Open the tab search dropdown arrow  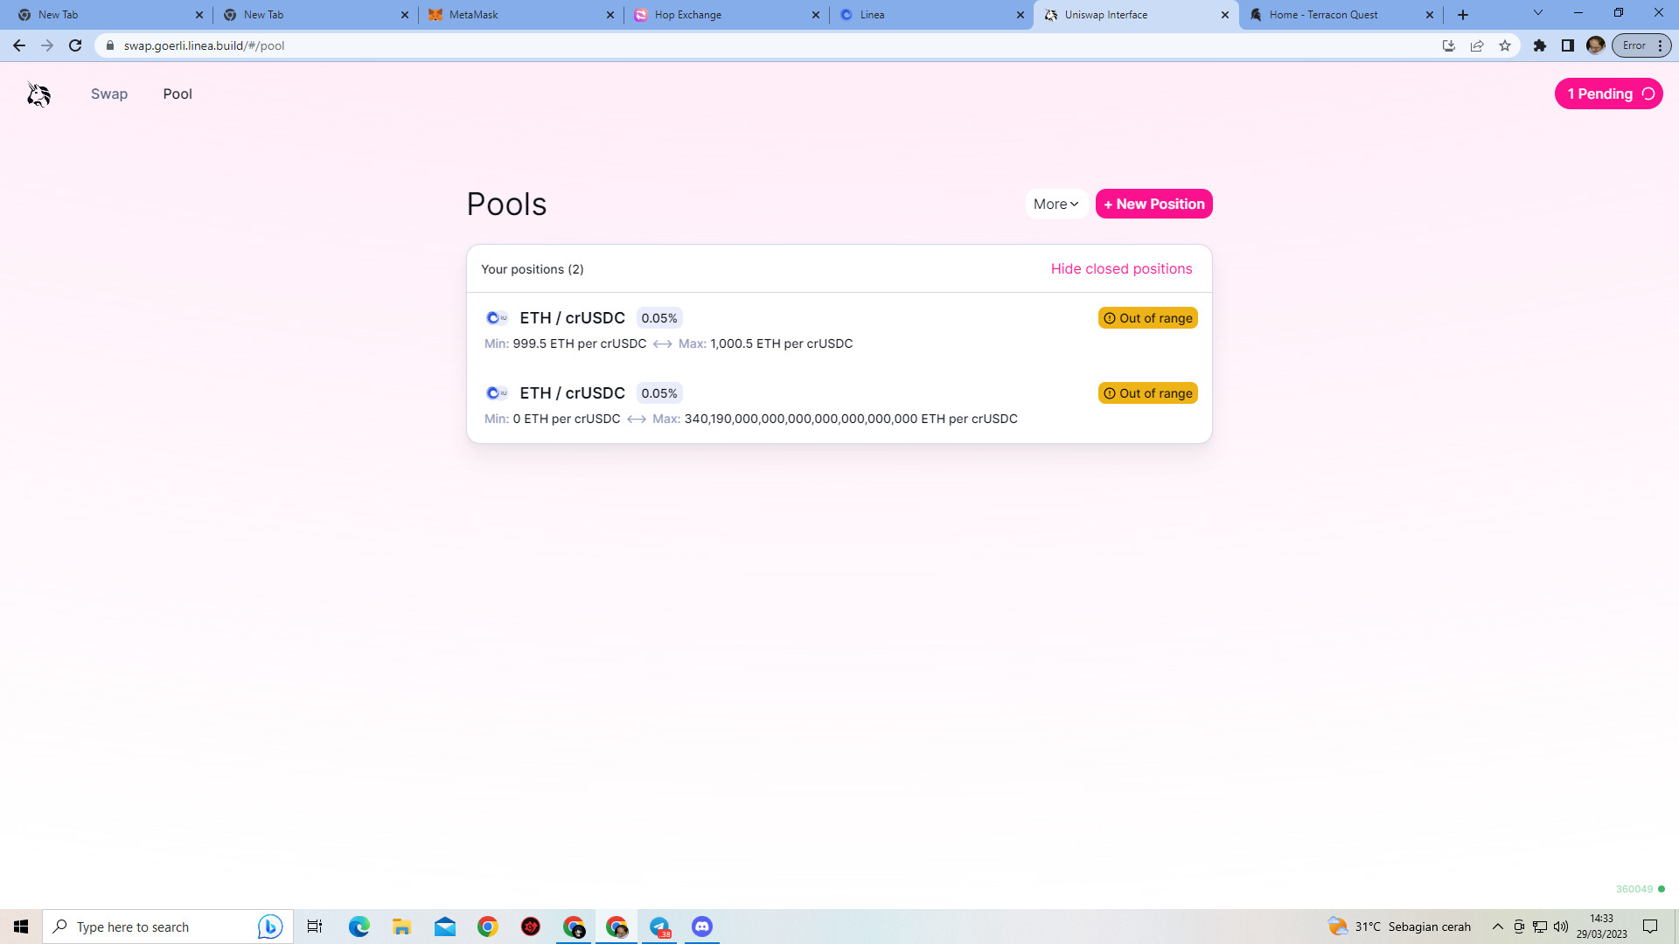click(1538, 13)
